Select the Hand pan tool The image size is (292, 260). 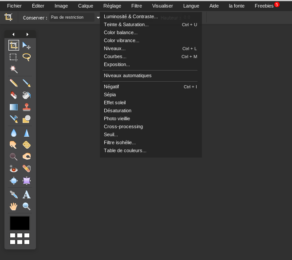point(14,207)
